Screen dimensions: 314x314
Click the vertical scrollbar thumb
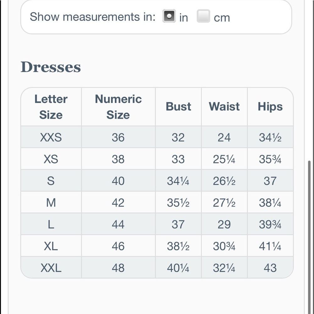point(309,237)
